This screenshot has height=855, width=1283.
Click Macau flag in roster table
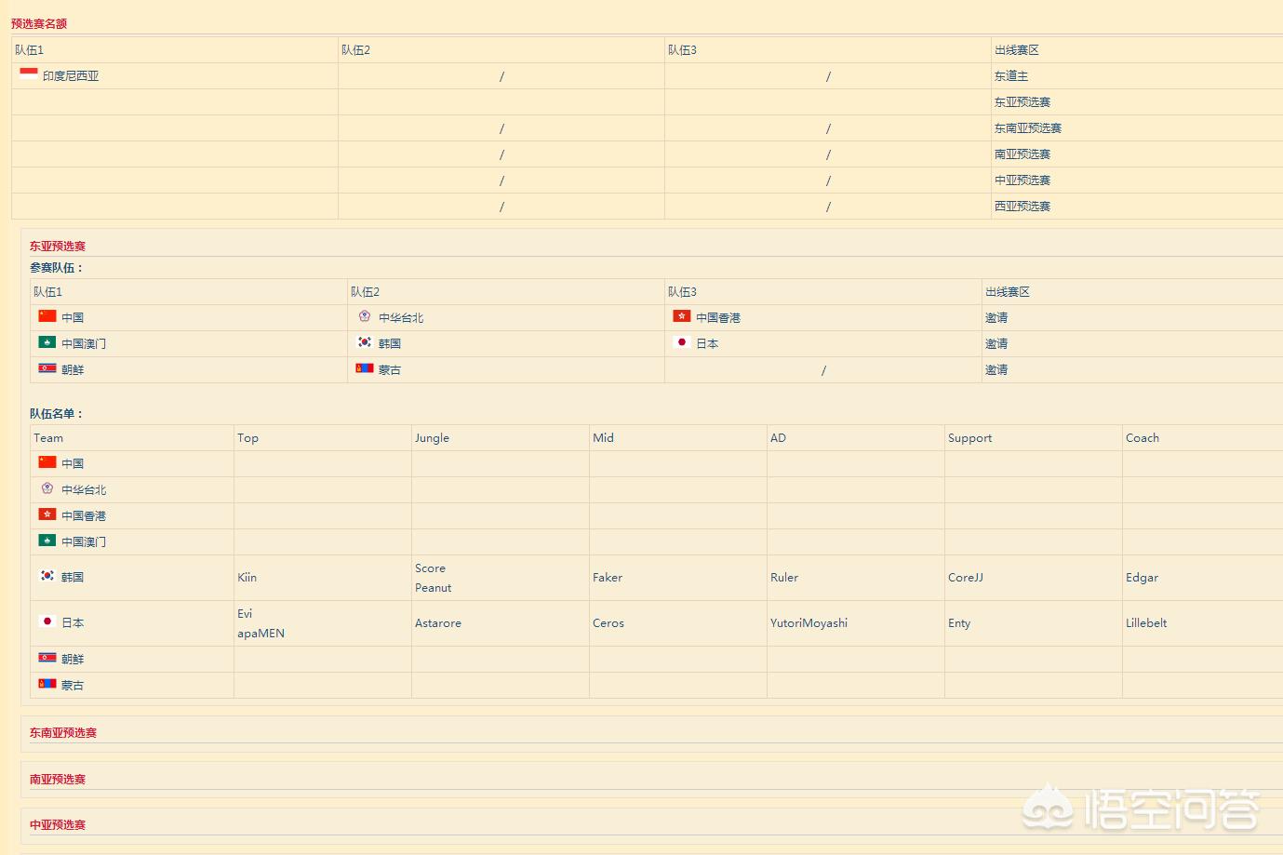click(47, 541)
